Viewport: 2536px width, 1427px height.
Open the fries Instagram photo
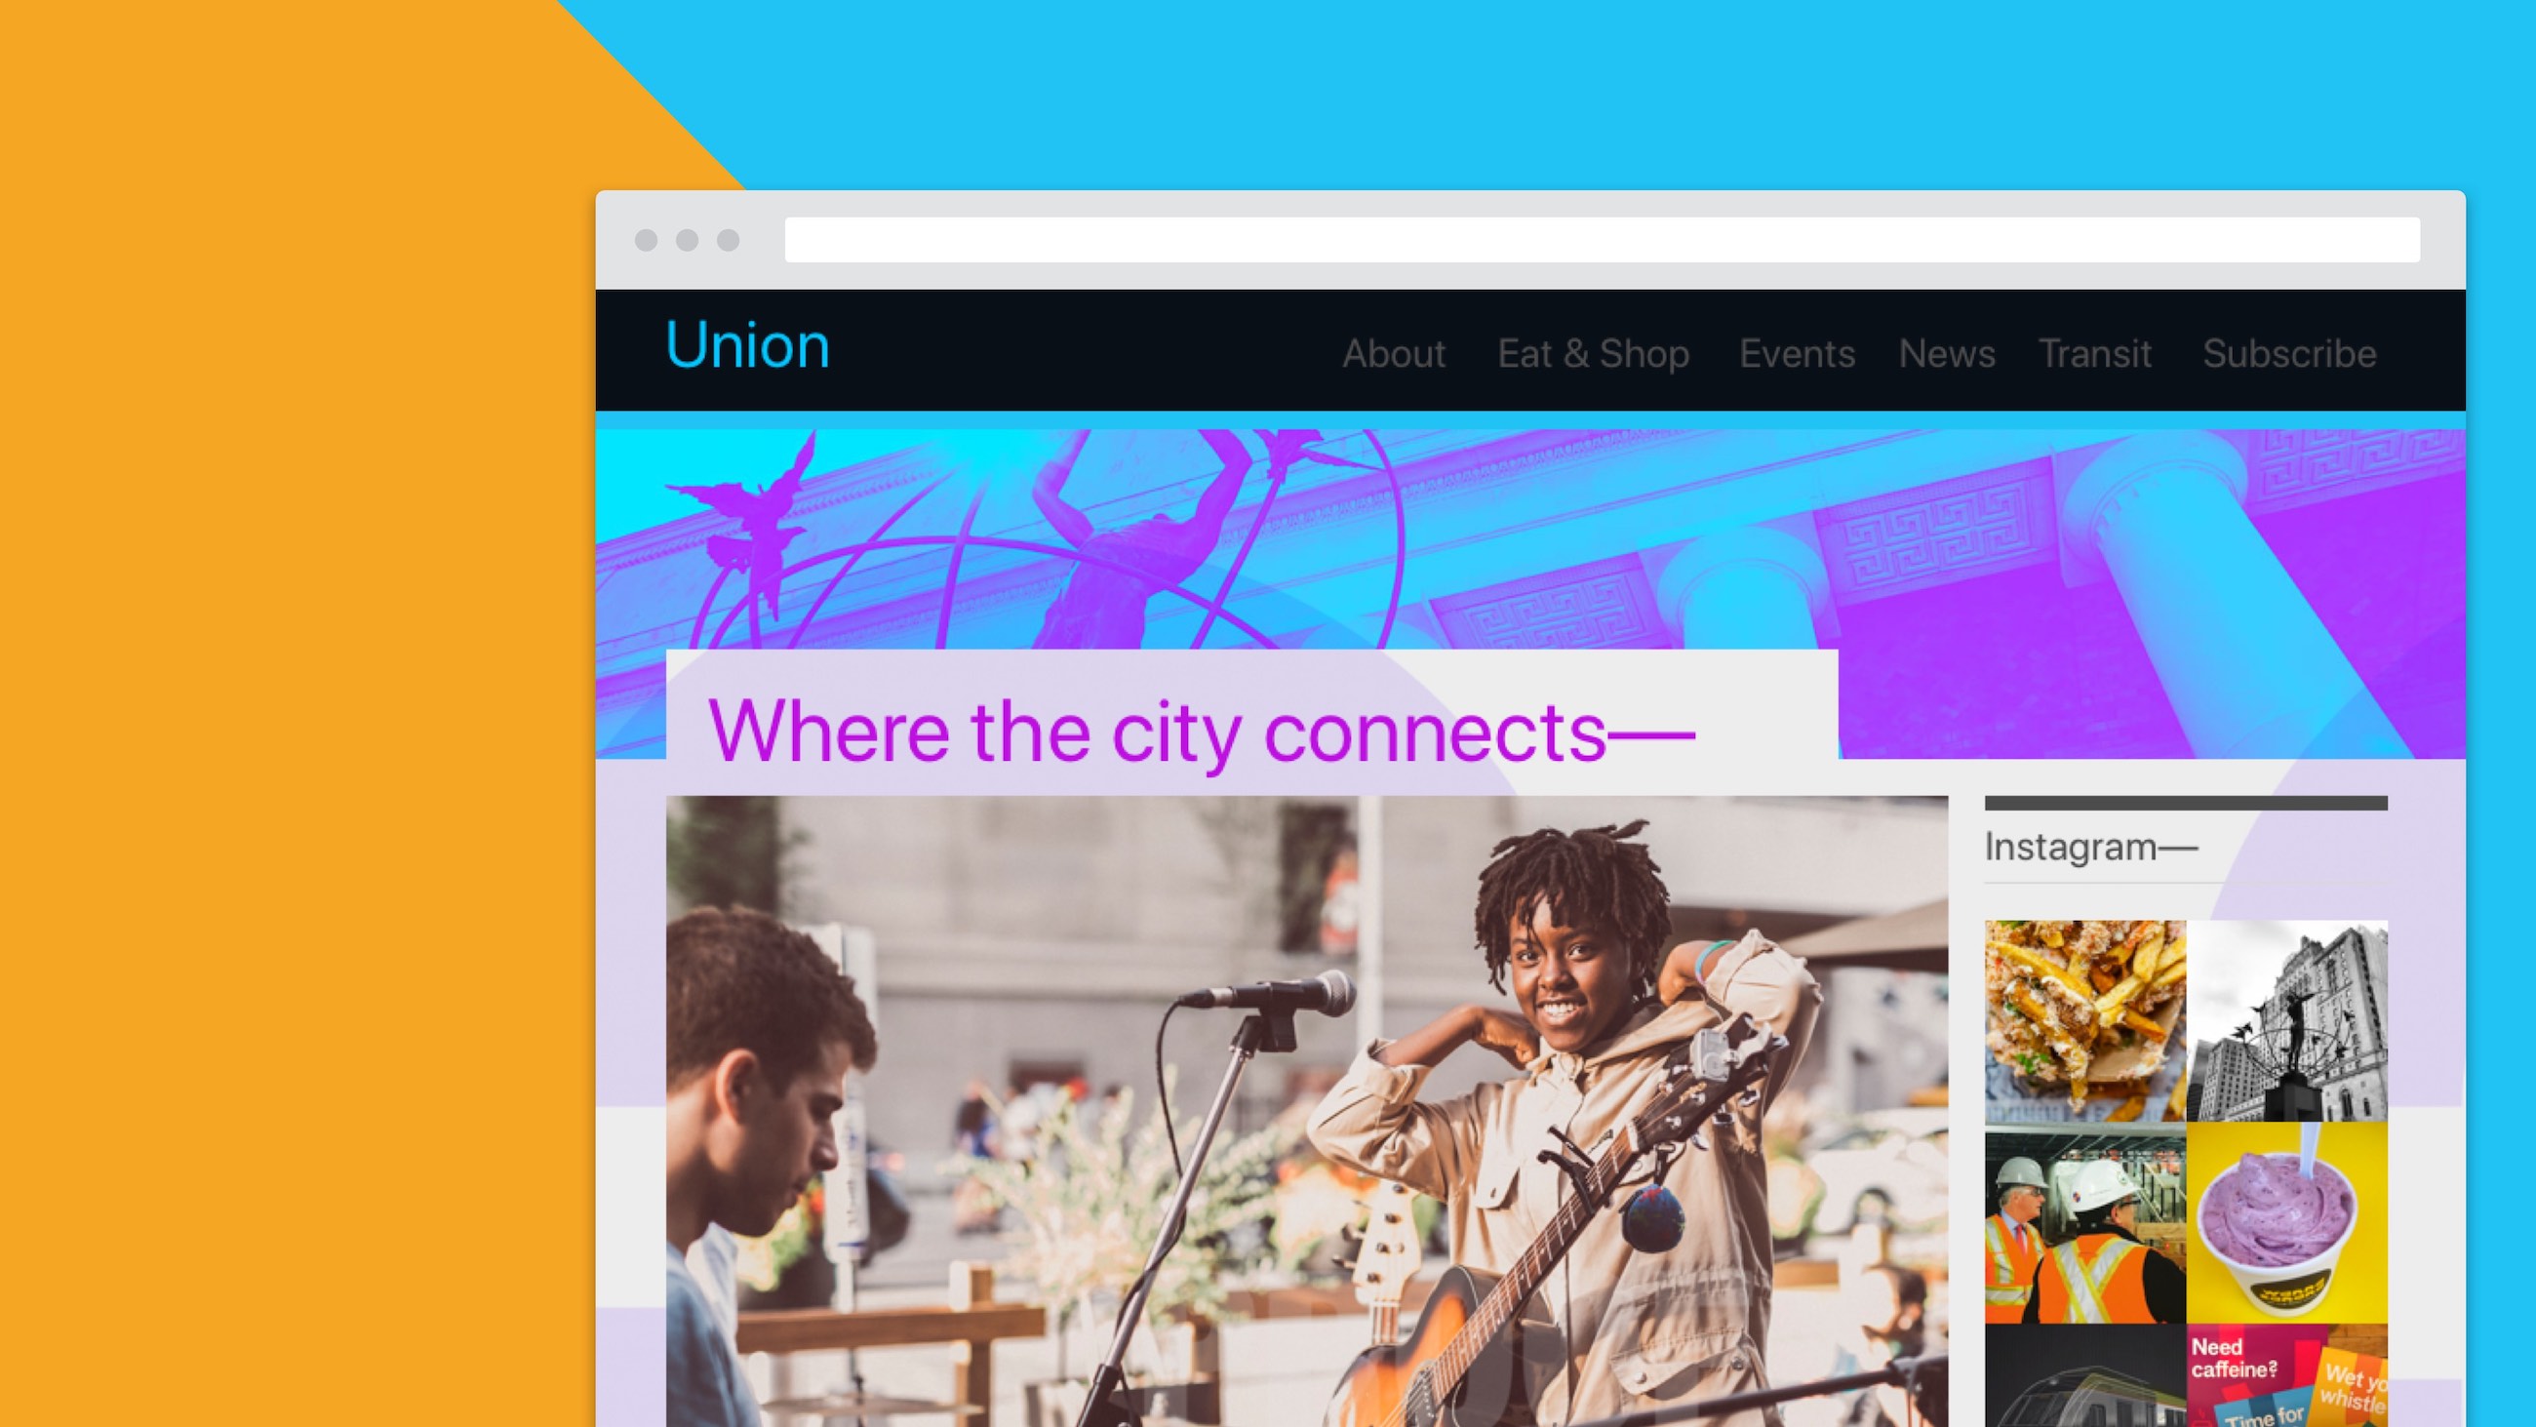click(x=2085, y=1021)
